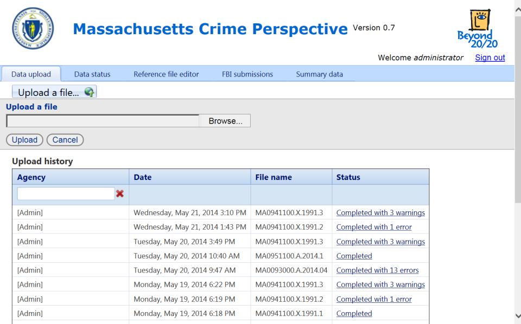Open the Data status tab
Viewport: 521px width, 324px height.
click(x=92, y=74)
